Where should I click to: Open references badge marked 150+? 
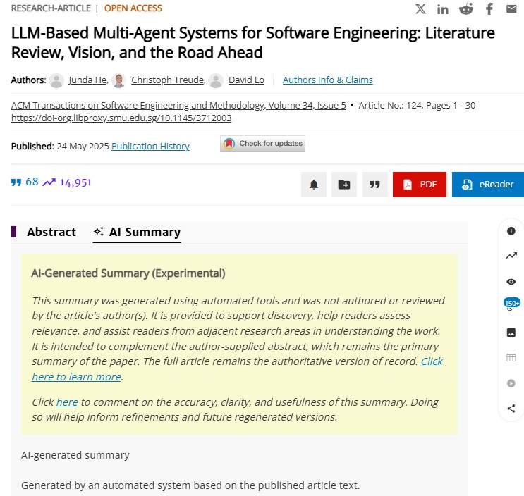coord(511,304)
